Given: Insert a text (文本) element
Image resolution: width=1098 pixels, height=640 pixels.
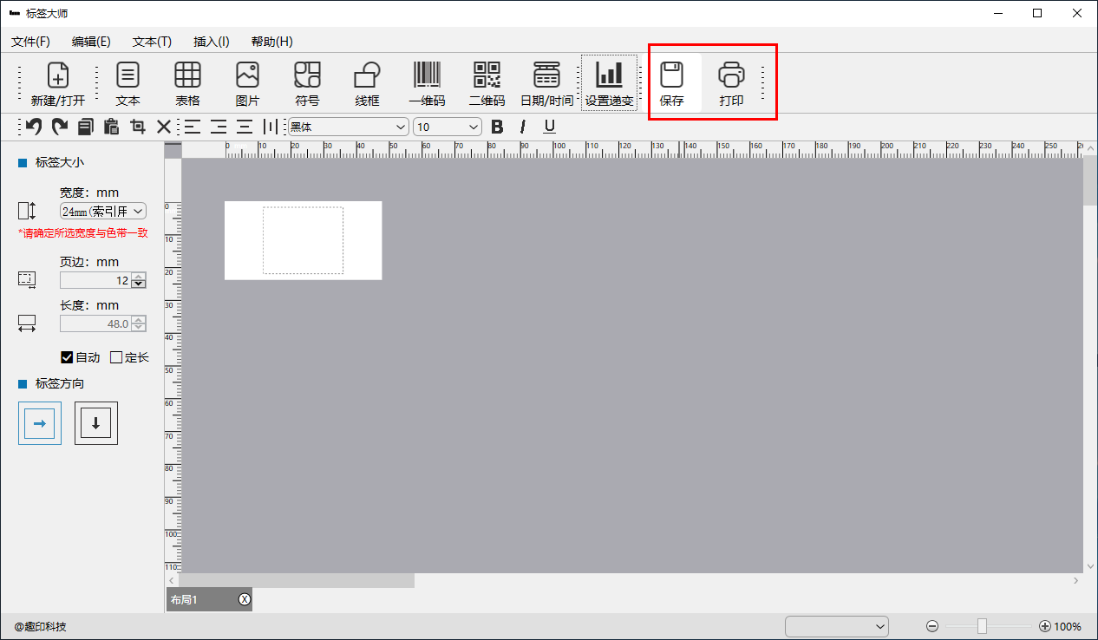Looking at the screenshot, I should (x=127, y=84).
